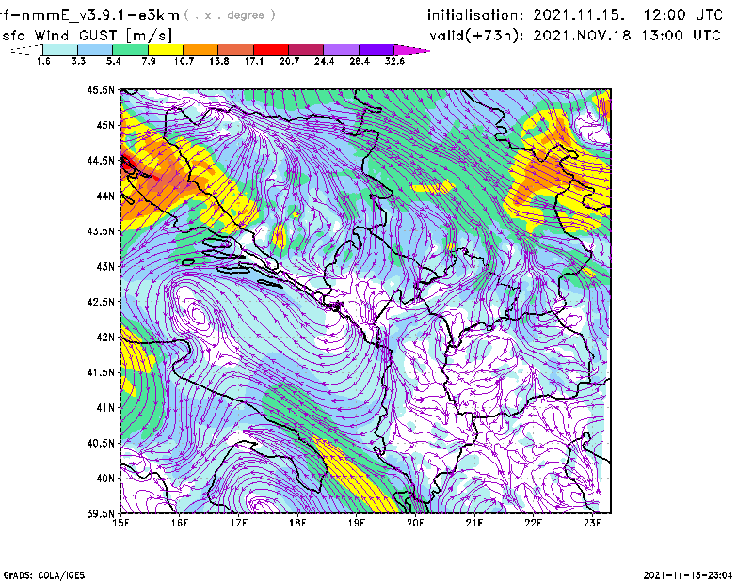Click the initialisation time 12:00 UTC
Screen dimensions: 753x581
(683, 15)
